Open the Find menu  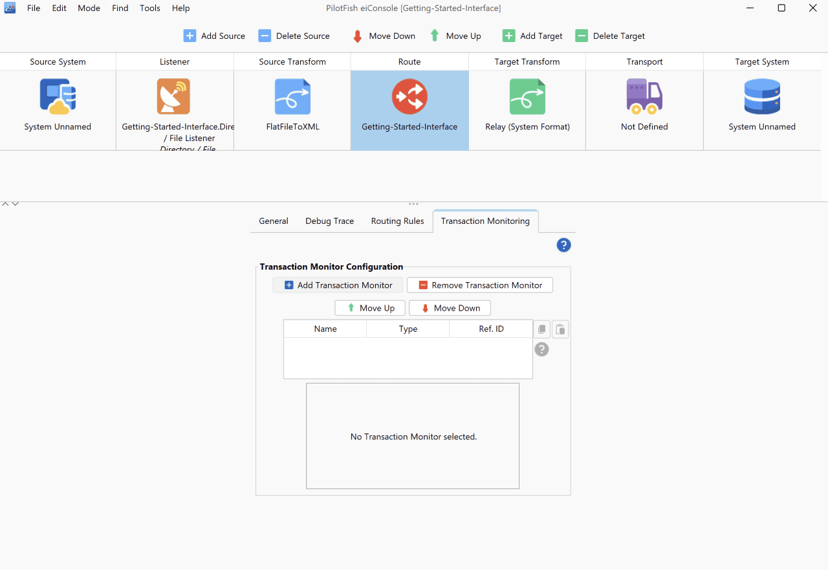[120, 8]
